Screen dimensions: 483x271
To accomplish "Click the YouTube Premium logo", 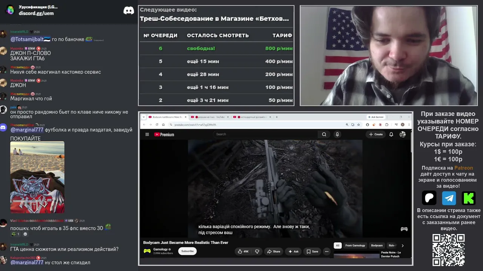I will tap(164, 134).
